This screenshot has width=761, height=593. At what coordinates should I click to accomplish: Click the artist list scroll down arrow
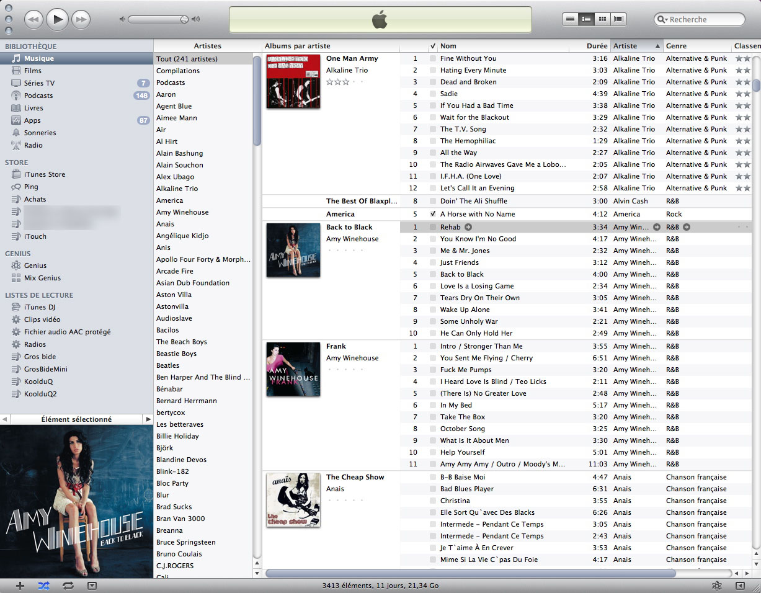click(257, 573)
